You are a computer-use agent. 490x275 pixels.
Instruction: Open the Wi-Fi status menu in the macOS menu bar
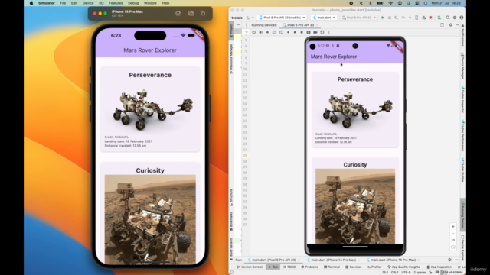390,3
